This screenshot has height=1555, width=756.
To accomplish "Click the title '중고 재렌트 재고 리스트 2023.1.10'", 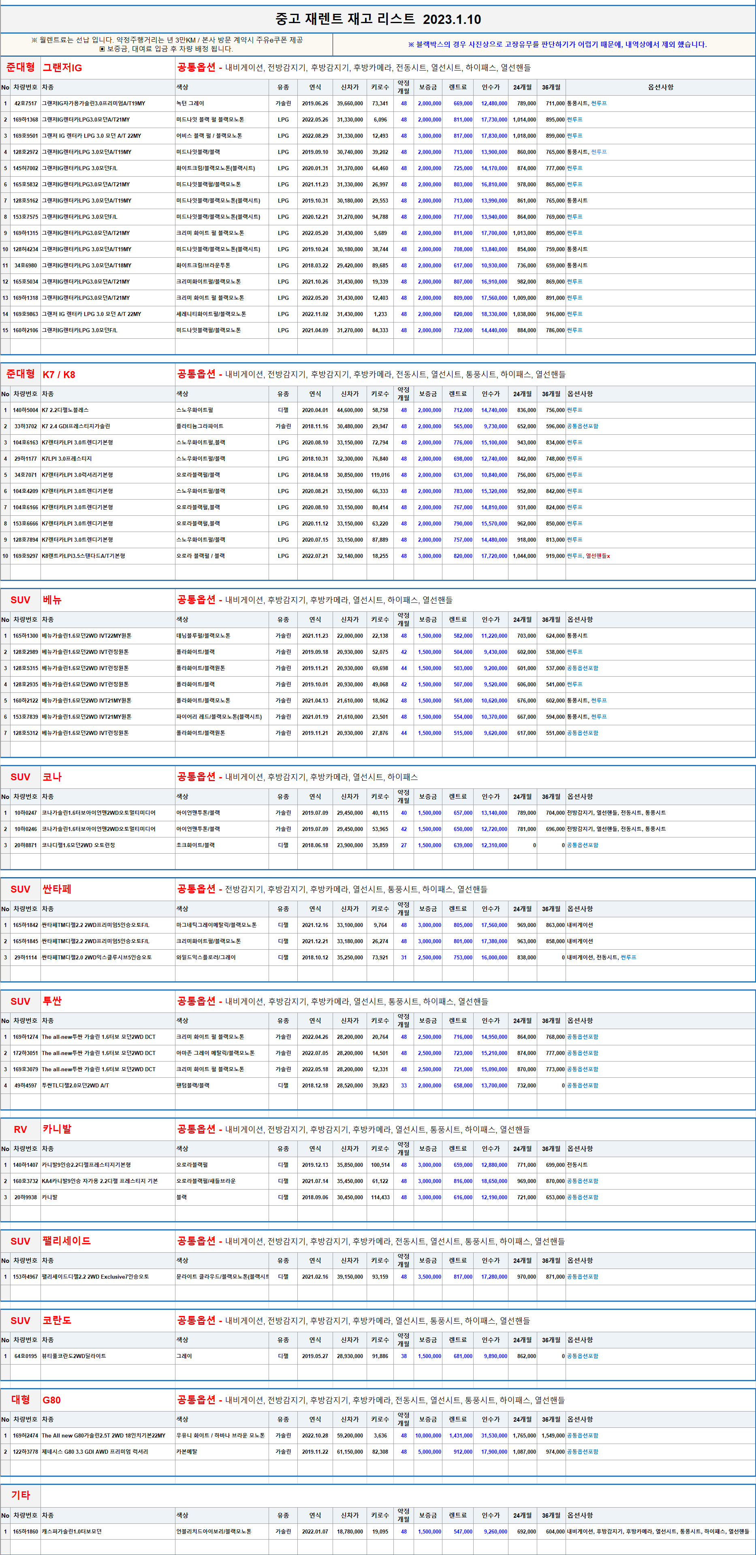I will [x=378, y=19].
